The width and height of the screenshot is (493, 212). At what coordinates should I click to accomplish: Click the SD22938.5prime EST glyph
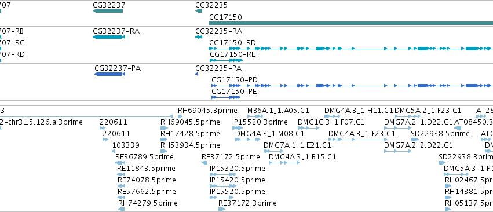pos(415,140)
